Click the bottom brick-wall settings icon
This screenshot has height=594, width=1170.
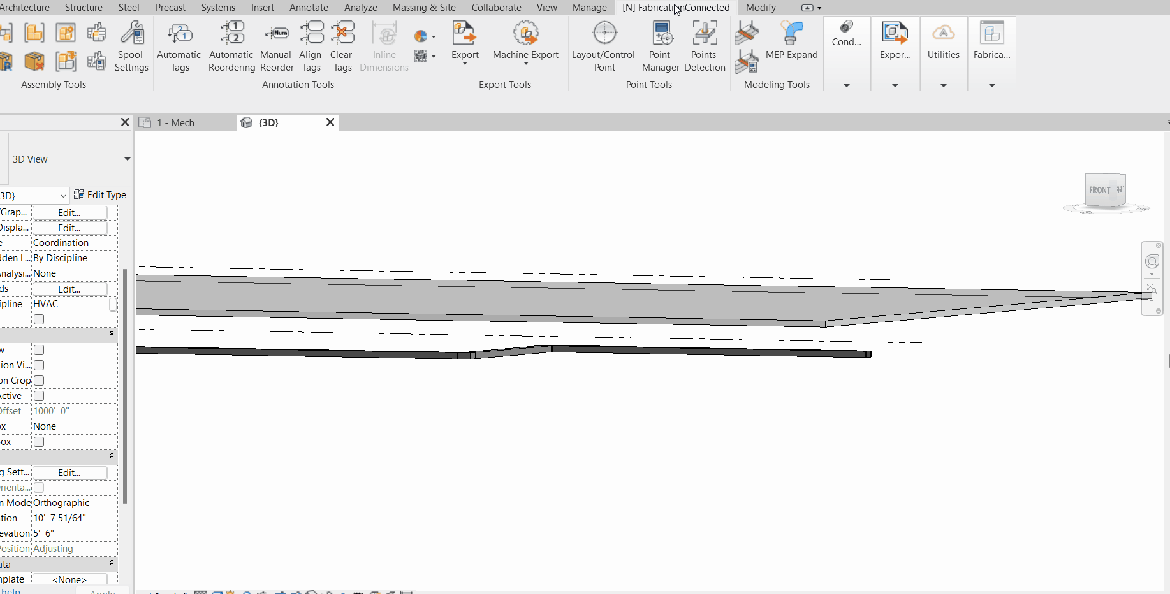tap(96, 61)
